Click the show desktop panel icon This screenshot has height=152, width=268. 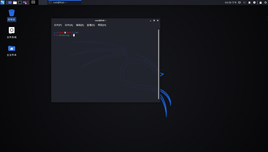[10, 3]
